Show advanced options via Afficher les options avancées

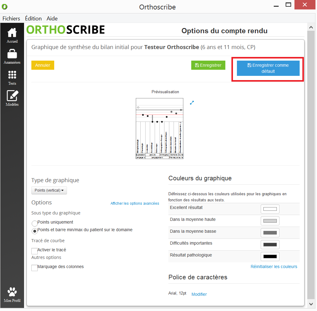pyautogui.click(x=135, y=203)
